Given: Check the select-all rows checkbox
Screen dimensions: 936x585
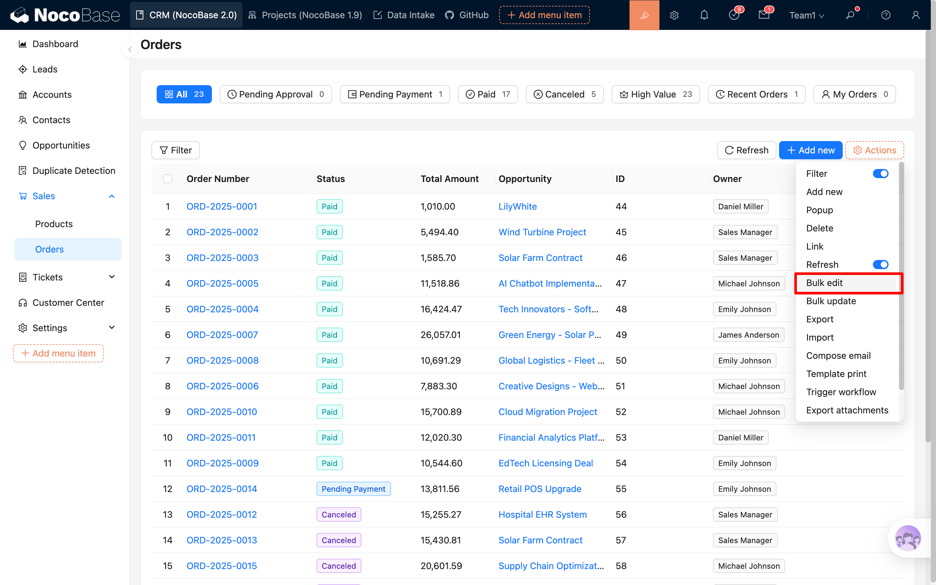Looking at the screenshot, I should [167, 179].
